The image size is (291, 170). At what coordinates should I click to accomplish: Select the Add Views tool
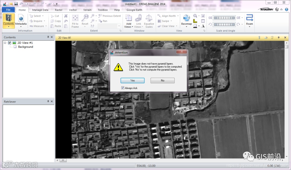coord(129,21)
